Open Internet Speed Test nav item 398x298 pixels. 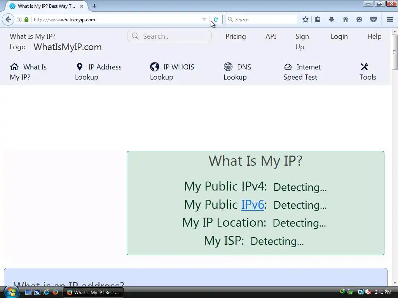tap(302, 72)
